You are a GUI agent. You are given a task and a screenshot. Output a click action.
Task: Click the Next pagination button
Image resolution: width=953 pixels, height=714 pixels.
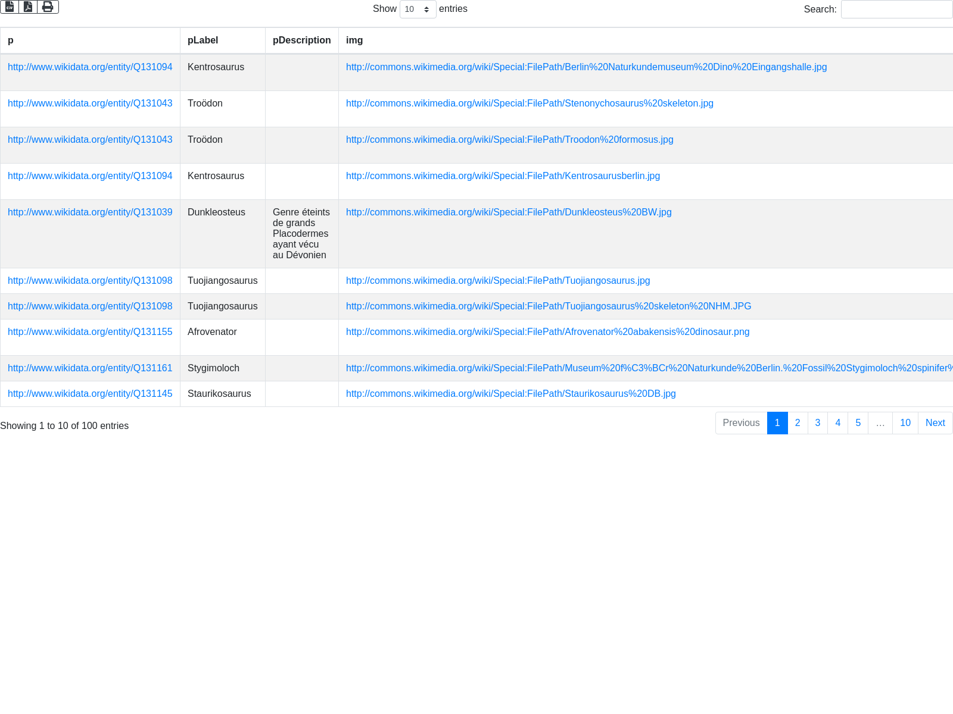point(935,423)
